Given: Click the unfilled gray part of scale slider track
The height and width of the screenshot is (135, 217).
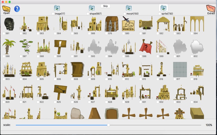Looking at the screenshot, I should point(155,125).
